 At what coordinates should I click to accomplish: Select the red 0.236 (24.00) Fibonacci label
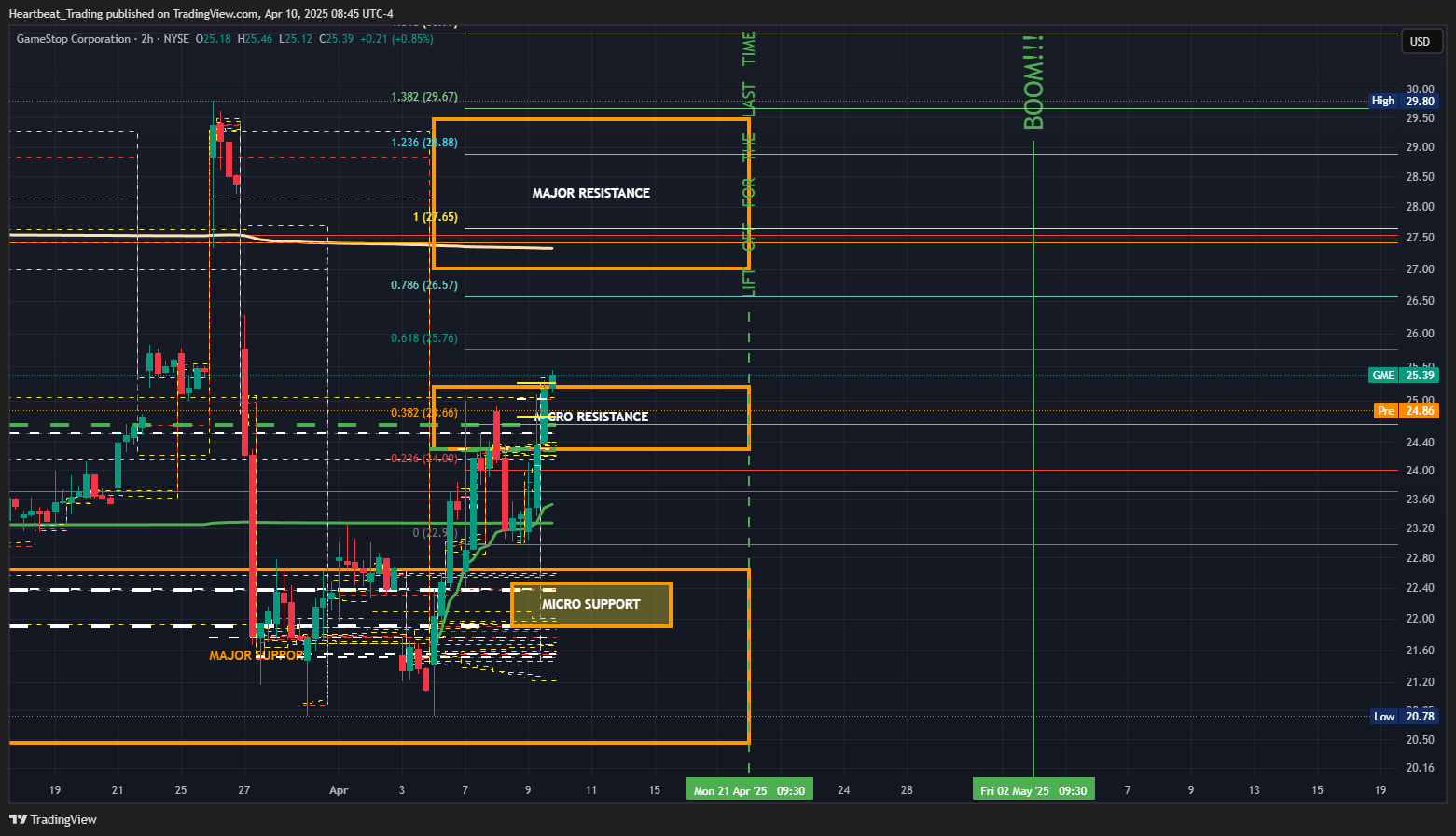pyautogui.click(x=424, y=459)
